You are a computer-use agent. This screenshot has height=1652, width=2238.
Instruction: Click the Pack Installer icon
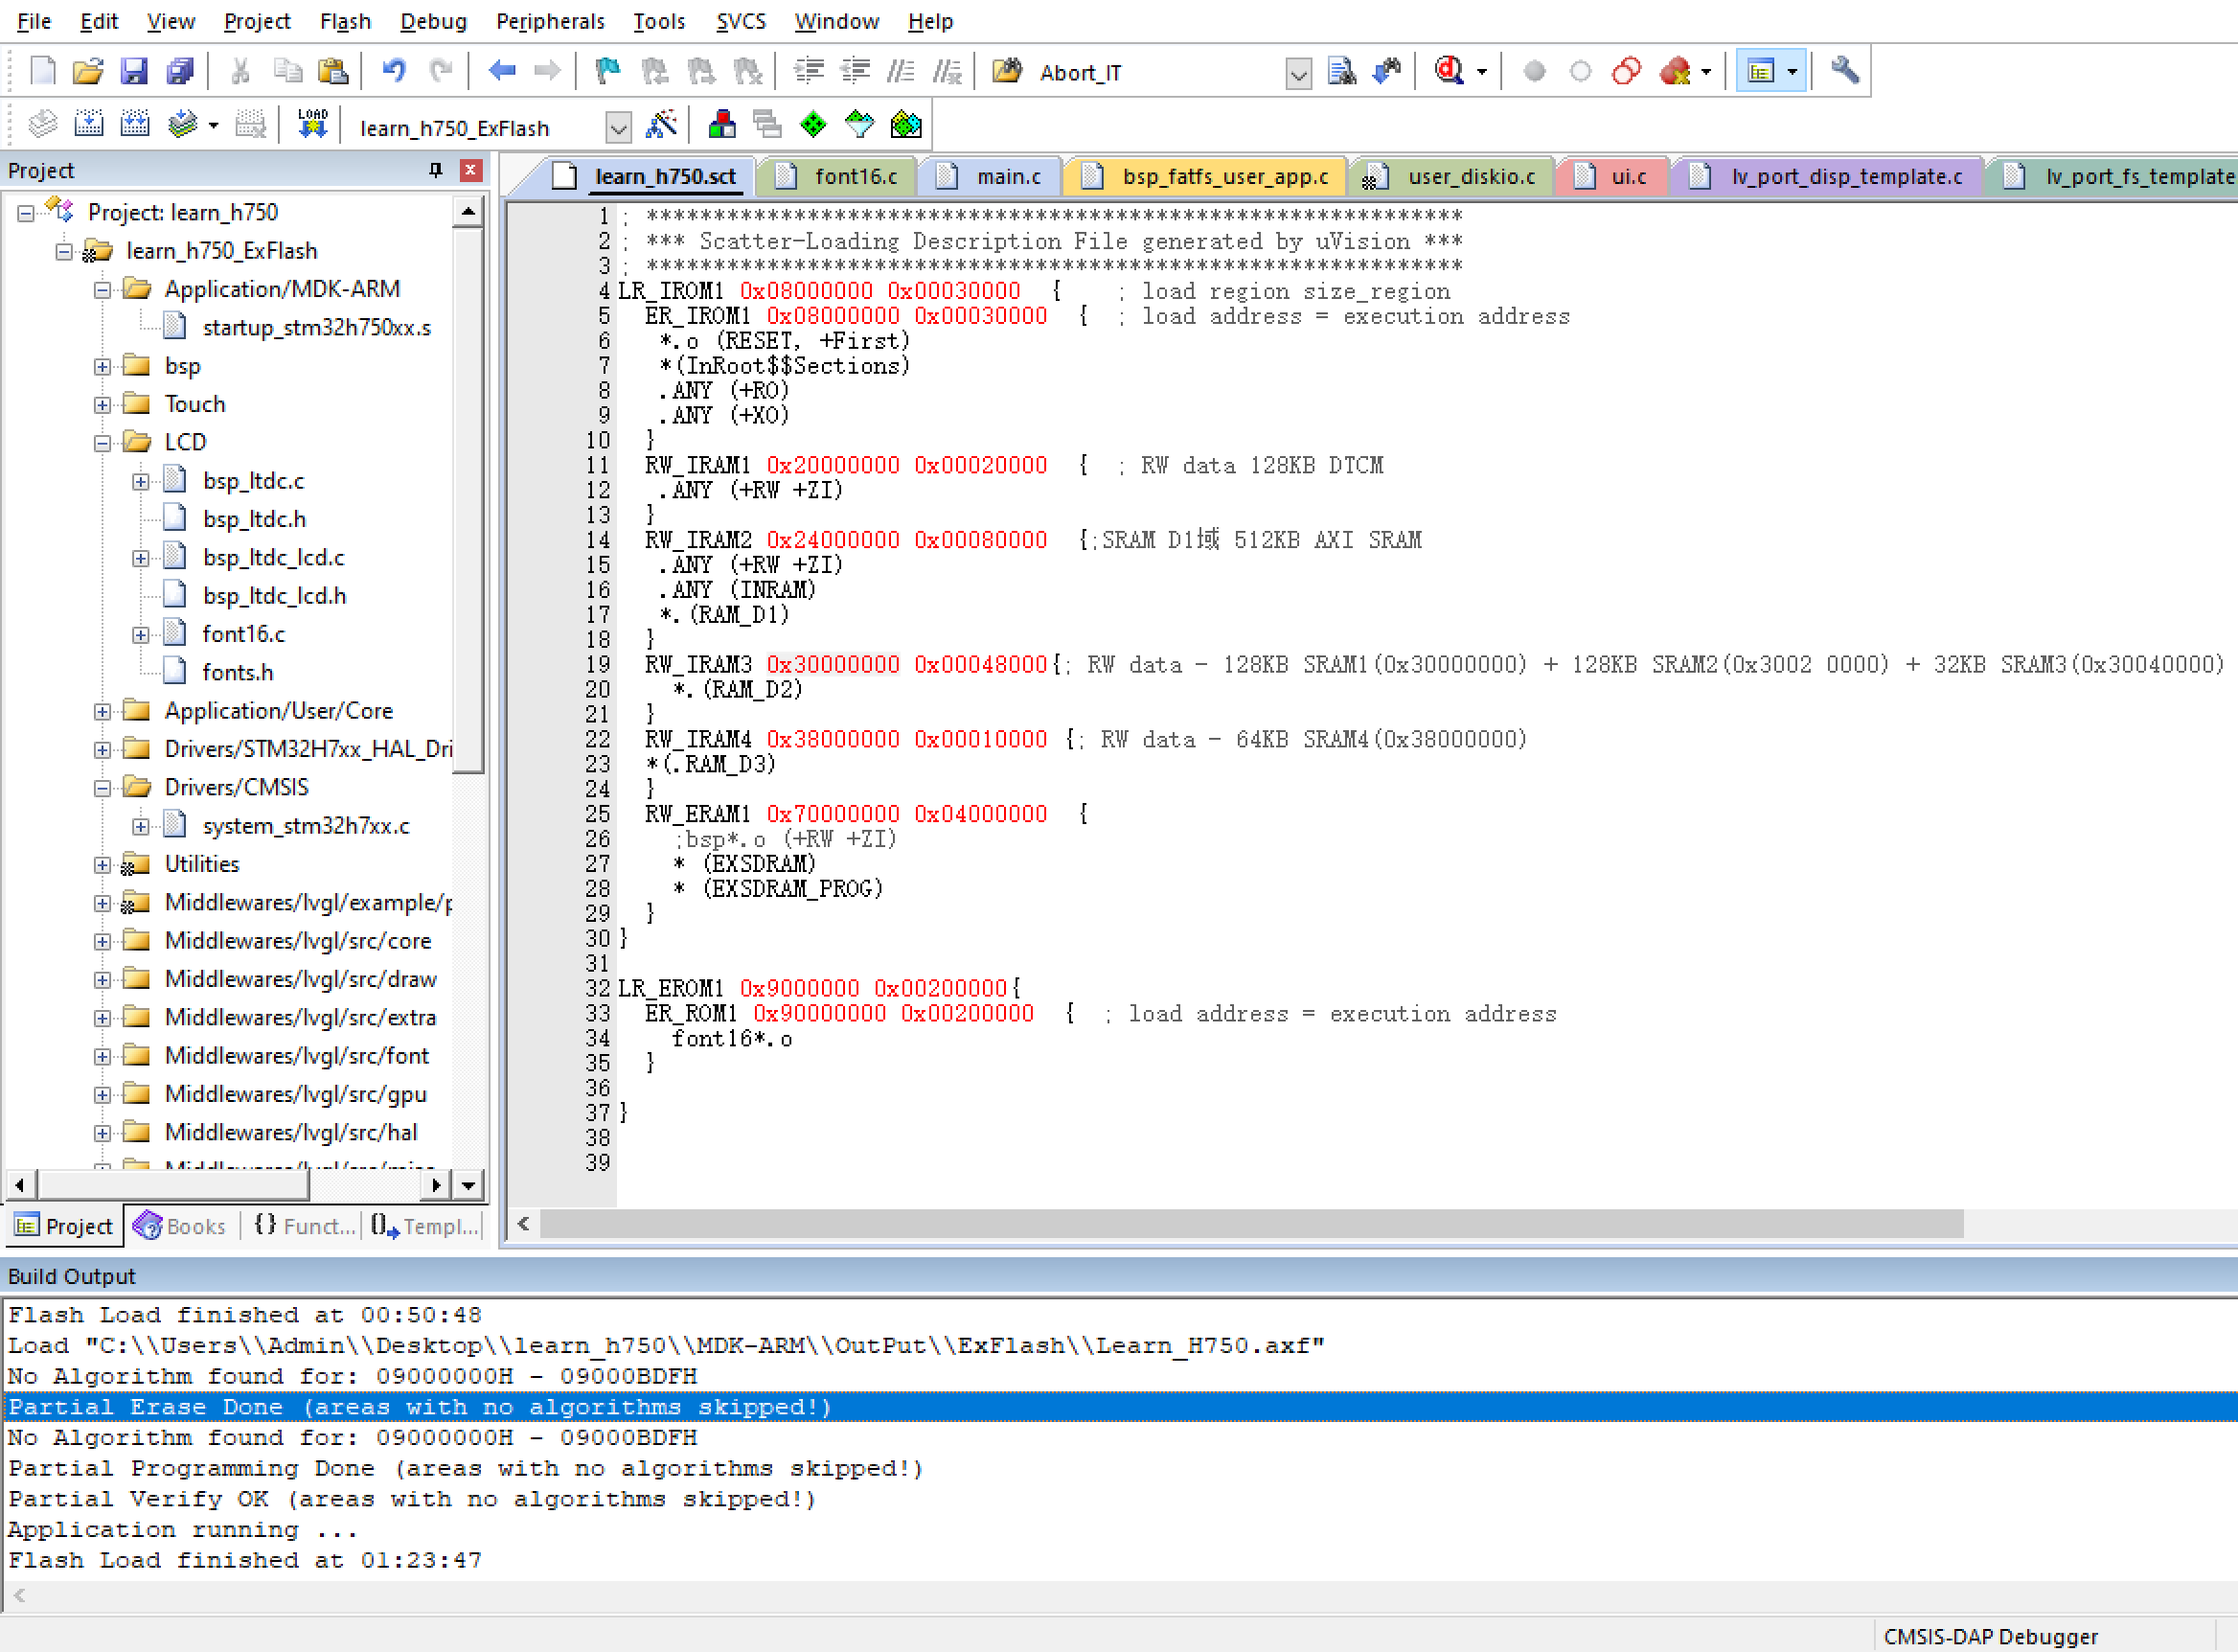point(905,124)
